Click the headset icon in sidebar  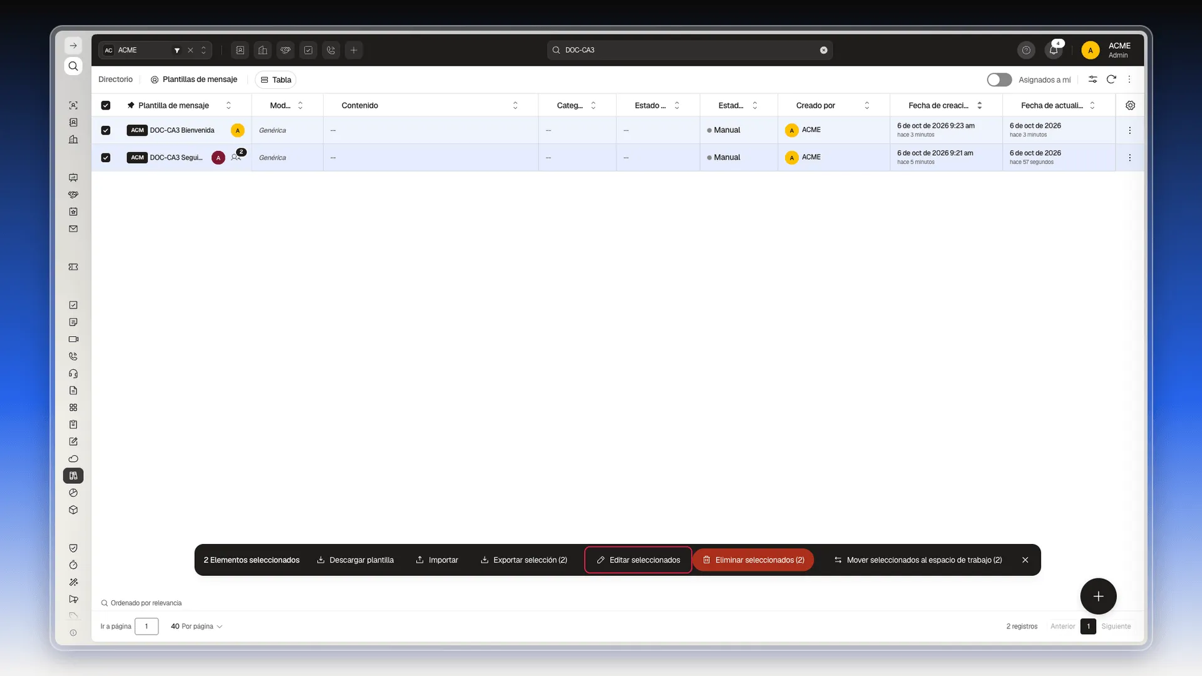click(73, 374)
